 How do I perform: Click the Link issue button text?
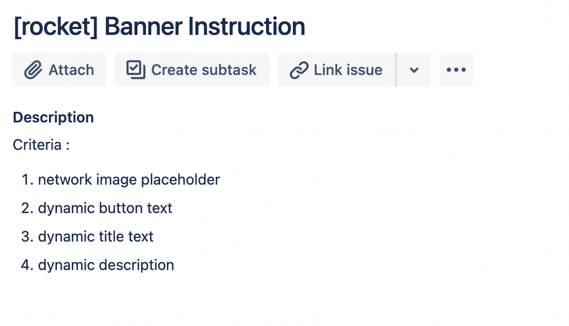tap(348, 70)
